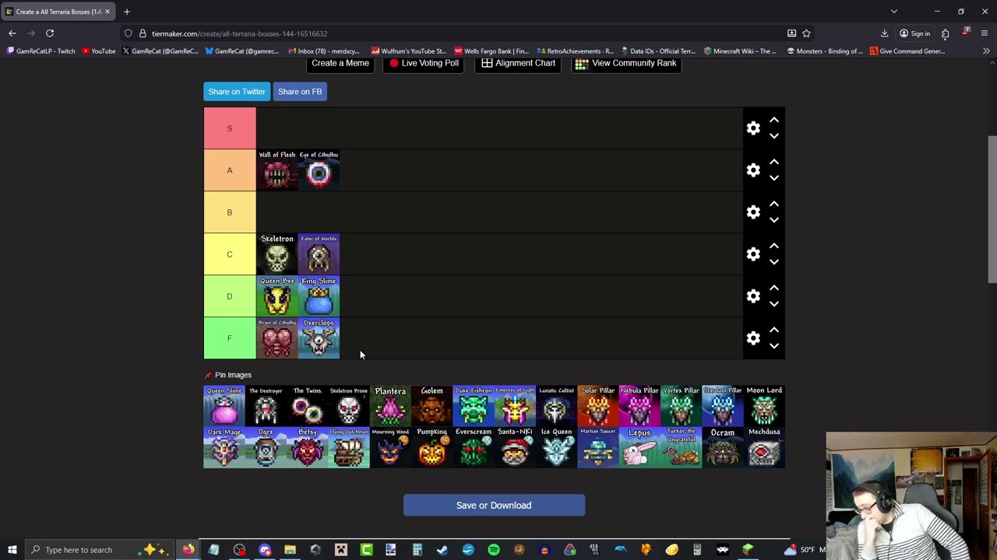Viewport: 997px width, 560px height.
Task: Open the Alignment Chart view
Action: click(x=519, y=64)
